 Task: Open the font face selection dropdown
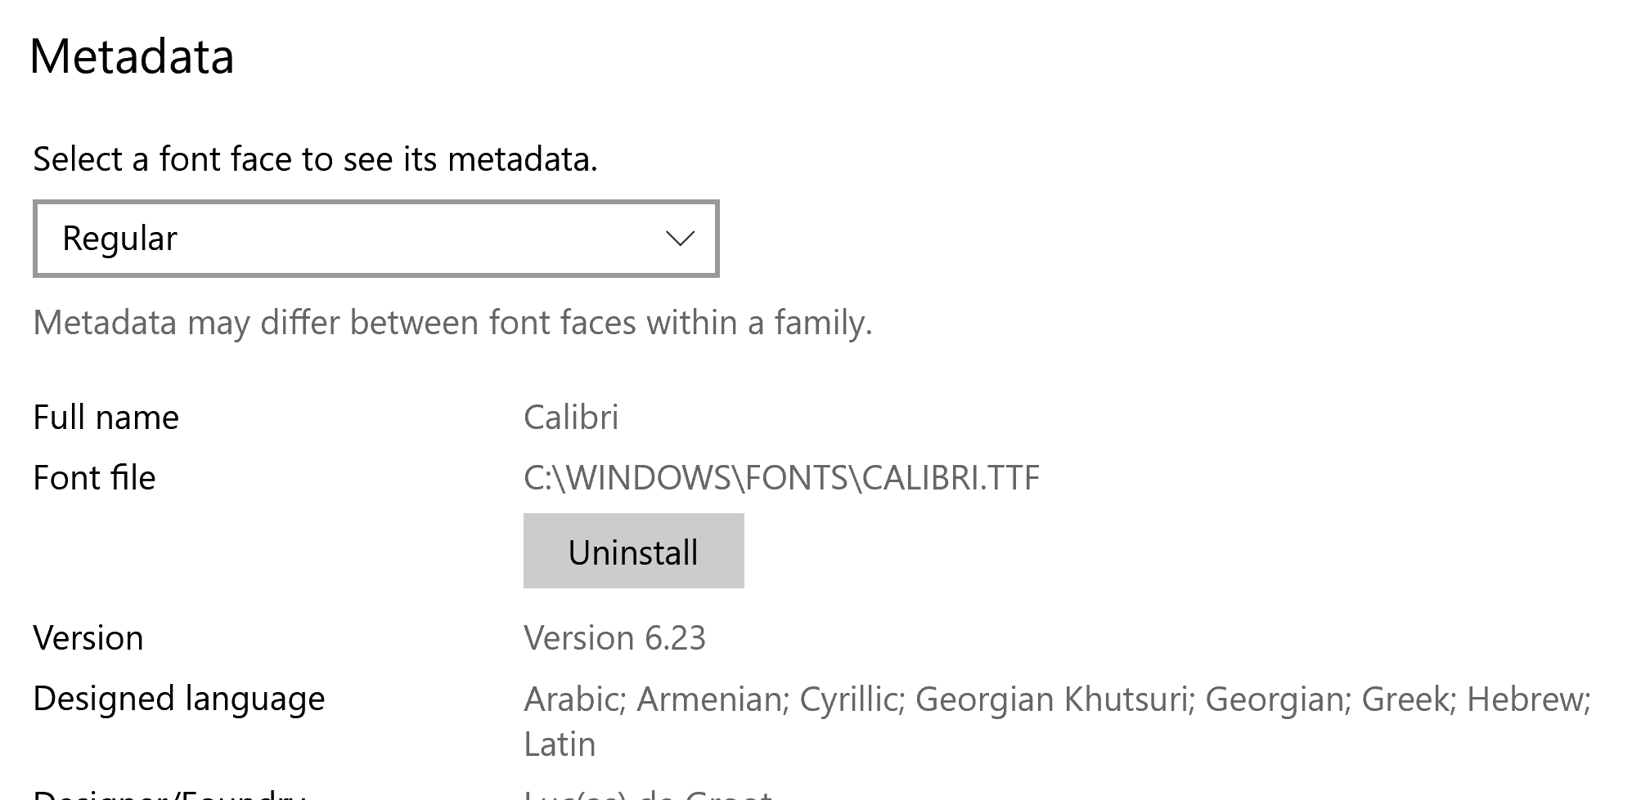[x=376, y=239]
